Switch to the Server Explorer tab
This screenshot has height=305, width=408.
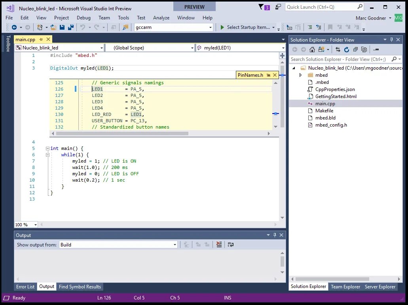(x=380, y=286)
